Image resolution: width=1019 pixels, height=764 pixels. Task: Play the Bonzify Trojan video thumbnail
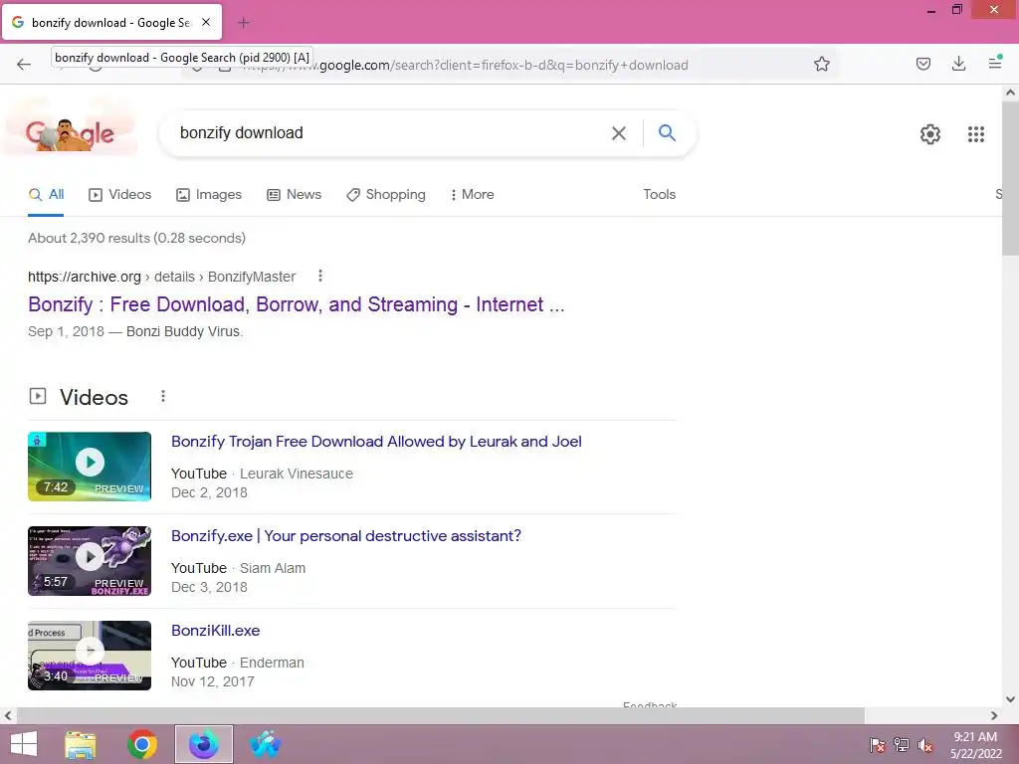(90, 467)
